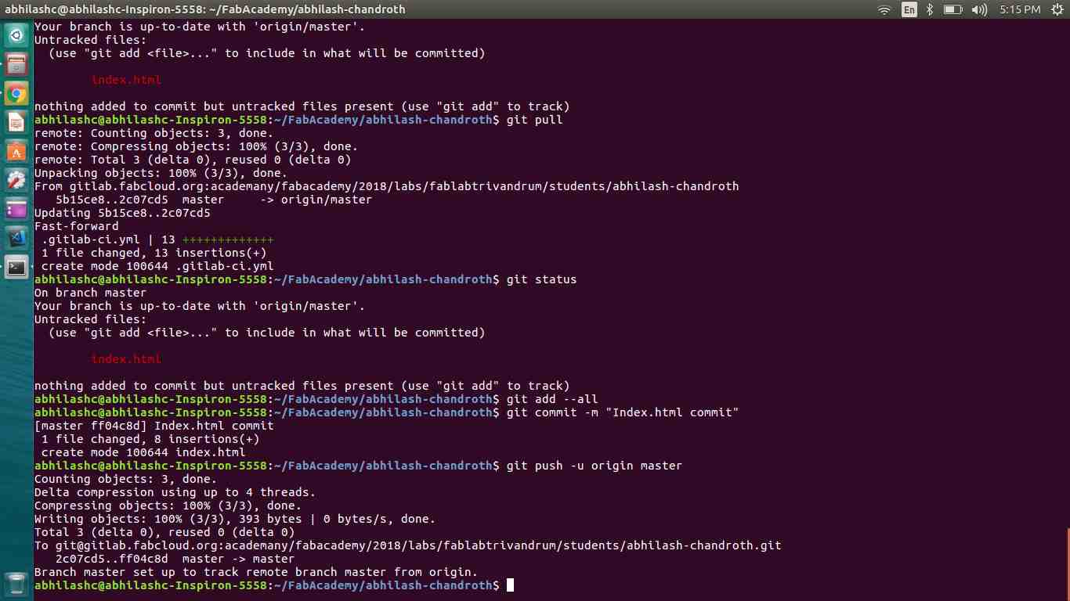Click '5b15ce8..2c07cd5 master -> origin/master' line

click(213, 200)
